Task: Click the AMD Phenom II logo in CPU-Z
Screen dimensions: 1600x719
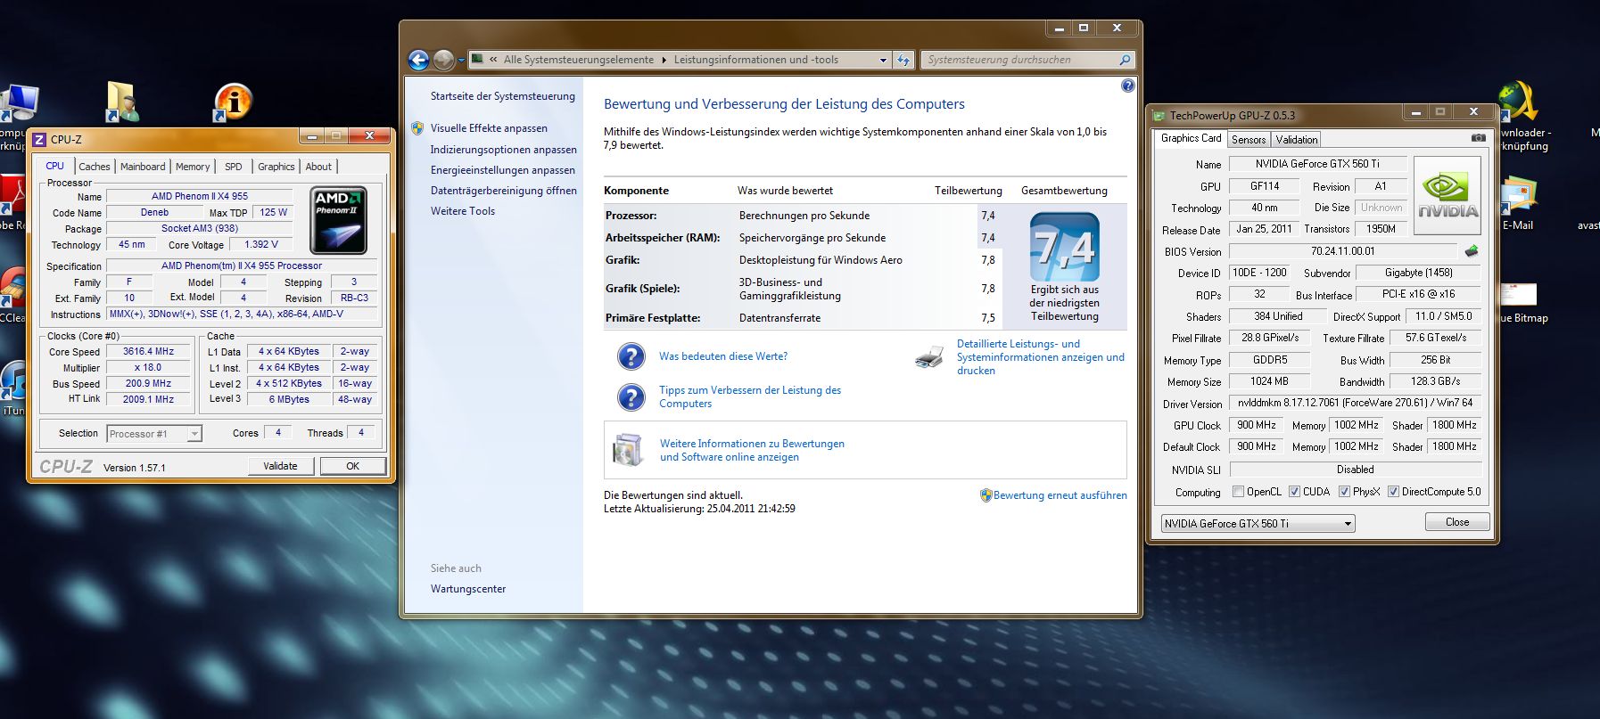Action: [x=338, y=220]
